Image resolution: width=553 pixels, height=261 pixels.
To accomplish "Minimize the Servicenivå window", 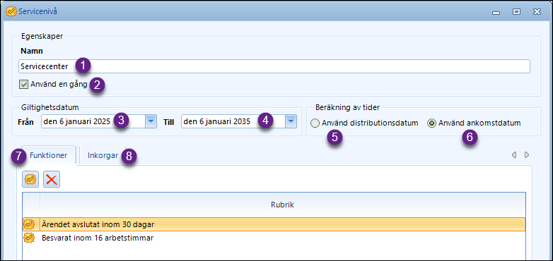I will point(496,12).
